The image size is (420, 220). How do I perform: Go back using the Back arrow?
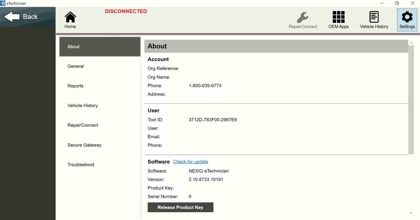(28, 17)
